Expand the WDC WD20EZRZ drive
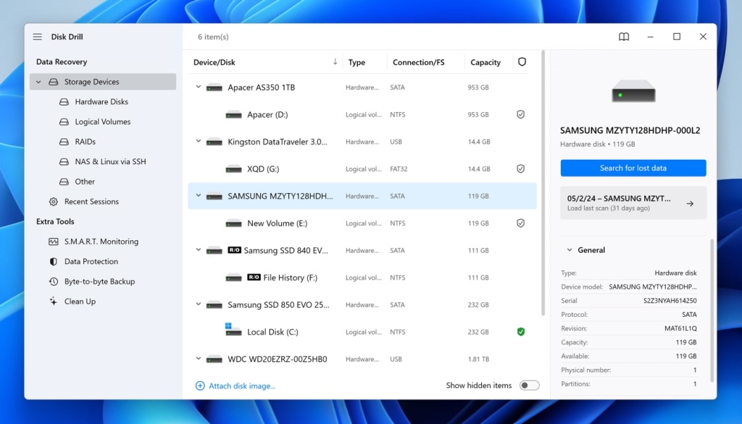This screenshot has width=742, height=424. (198, 358)
